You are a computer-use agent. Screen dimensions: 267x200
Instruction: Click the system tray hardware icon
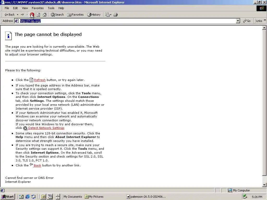coord(245,197)
